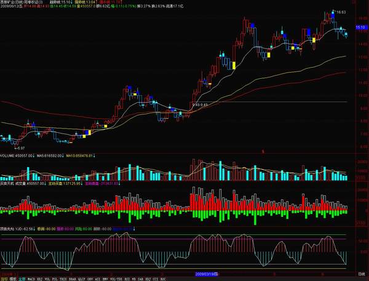Screen dimensions: 369x281
Task: Click the 日线 period label at bottom right
Action: point(361,274)
